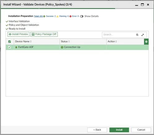Click the Success: 2 counter
Image resolution: width=154 pixels, height=135 pixels.
click(x=51, y=16)
